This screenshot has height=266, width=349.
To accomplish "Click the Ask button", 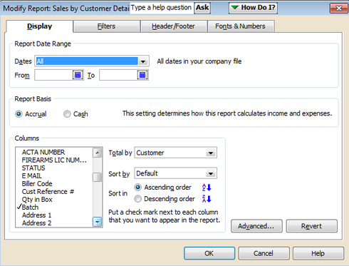I will pyautogui.click(x=202, y=8).
